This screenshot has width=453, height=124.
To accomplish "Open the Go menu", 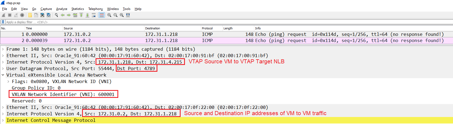I will [34, 9].
